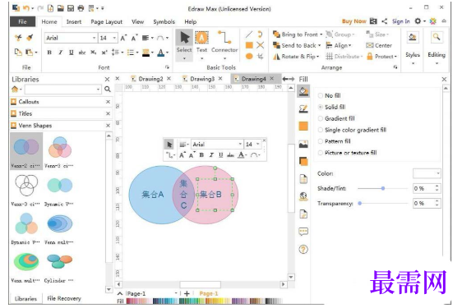Screen dimensions: 462x308
Task: Open the Align dropdown
Action: (339, 45)
